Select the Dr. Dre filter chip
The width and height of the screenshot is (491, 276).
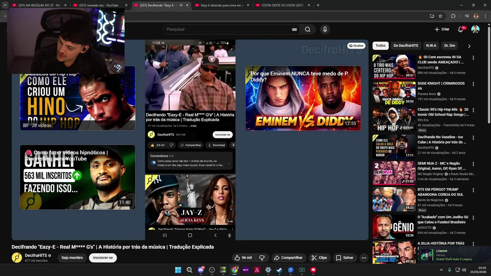point(450,46)
